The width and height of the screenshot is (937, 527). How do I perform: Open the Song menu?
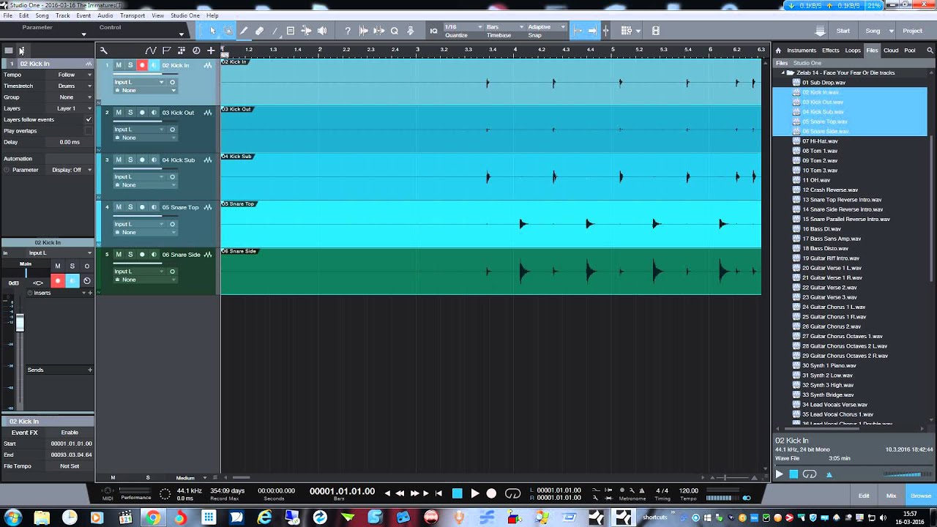pos(42,15)
